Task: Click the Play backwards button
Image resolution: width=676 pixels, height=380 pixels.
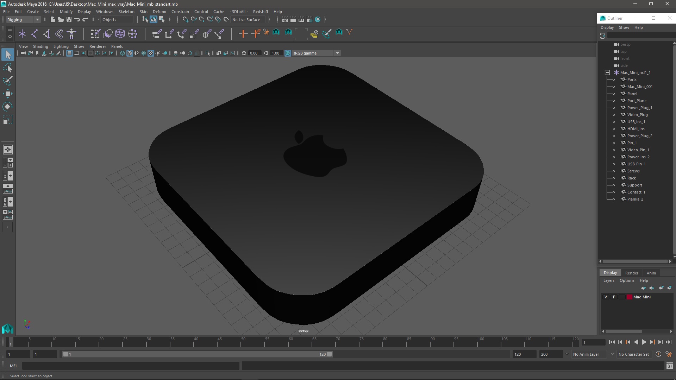Action: point(636,342)
